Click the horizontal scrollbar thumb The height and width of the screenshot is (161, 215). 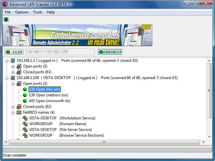tap(104, 142)
